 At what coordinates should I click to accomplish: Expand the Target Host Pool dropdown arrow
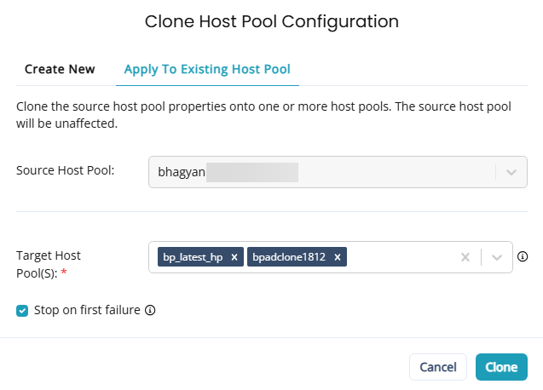(497, 257)
